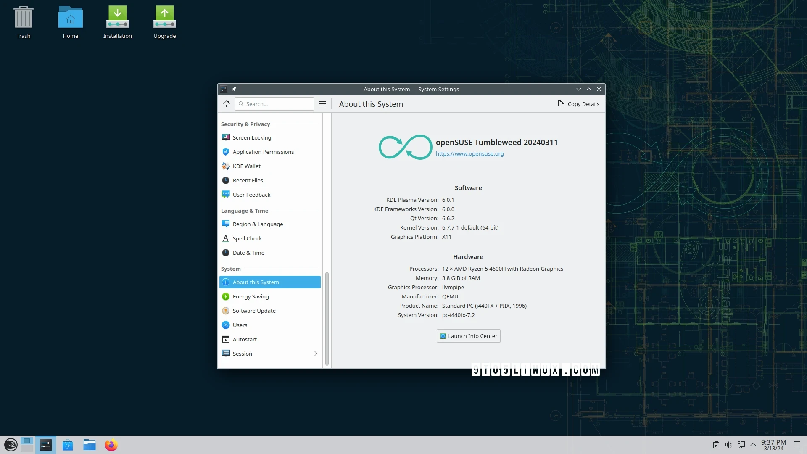
Task: Click the Home icon in System Settings toolbar
Action: click(226, 104)
